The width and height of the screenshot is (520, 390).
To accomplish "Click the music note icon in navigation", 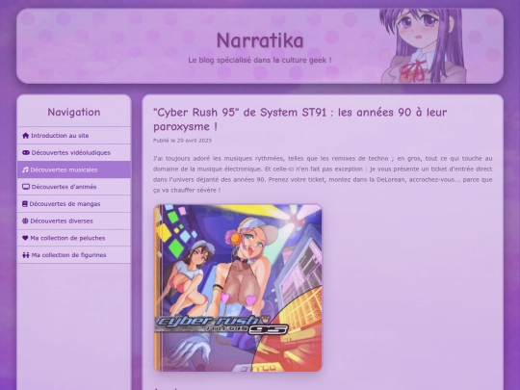I will pos(25,169).
